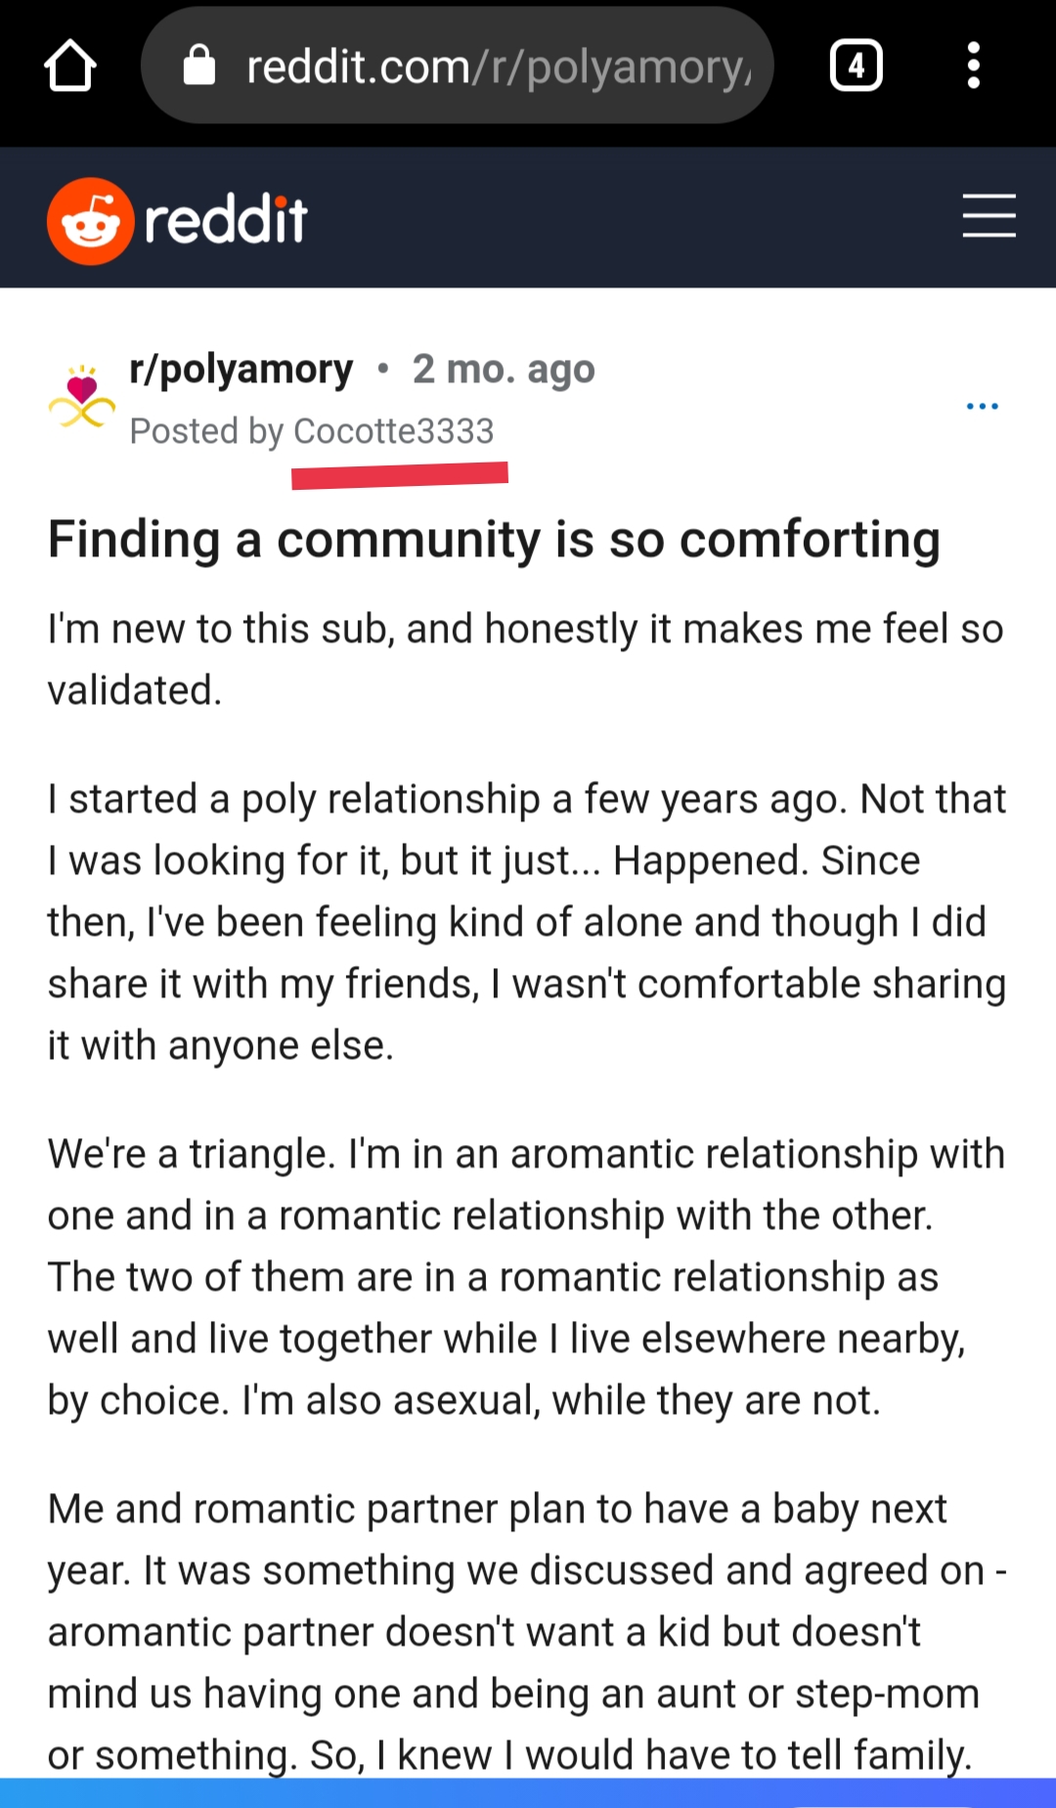Tap the browser home icon
Screen dimensions: 1056x1808
[70, 66]
